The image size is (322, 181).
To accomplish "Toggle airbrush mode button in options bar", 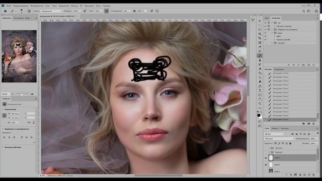I will pyautogui.click(x=106, y=11).
